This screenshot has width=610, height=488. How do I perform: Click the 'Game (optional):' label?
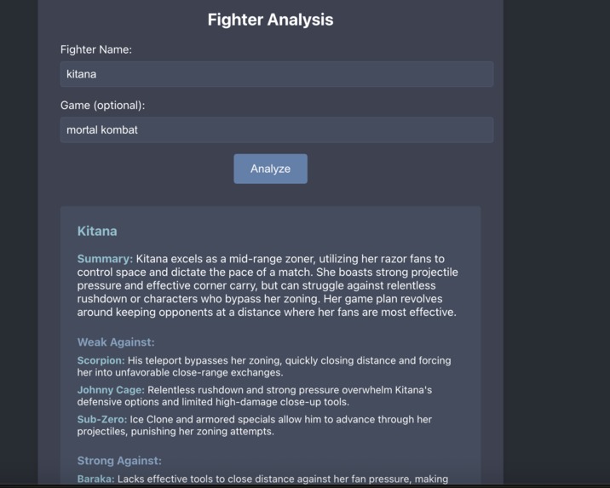pyautogui.click(x=103, y=106)
